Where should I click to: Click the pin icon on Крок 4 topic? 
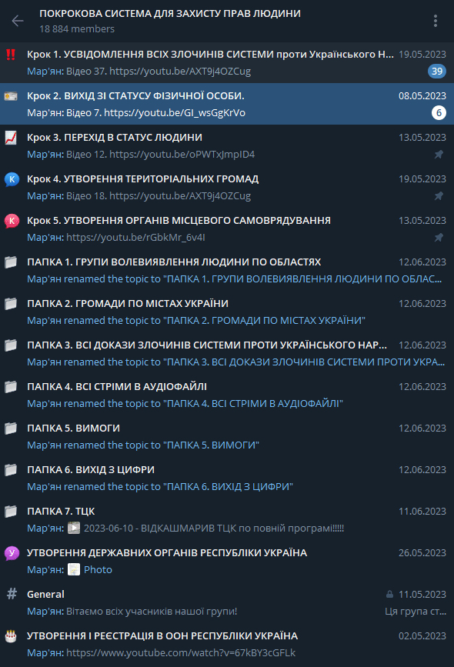439,195
